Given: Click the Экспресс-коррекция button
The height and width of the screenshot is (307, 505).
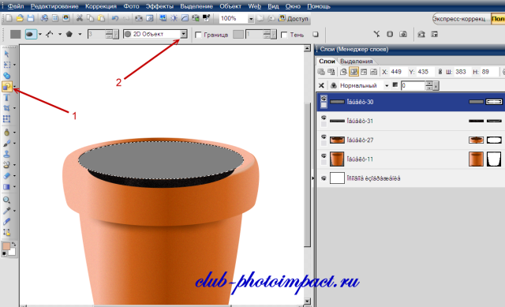Looking at the screenshot, I should tap(461, 19).
